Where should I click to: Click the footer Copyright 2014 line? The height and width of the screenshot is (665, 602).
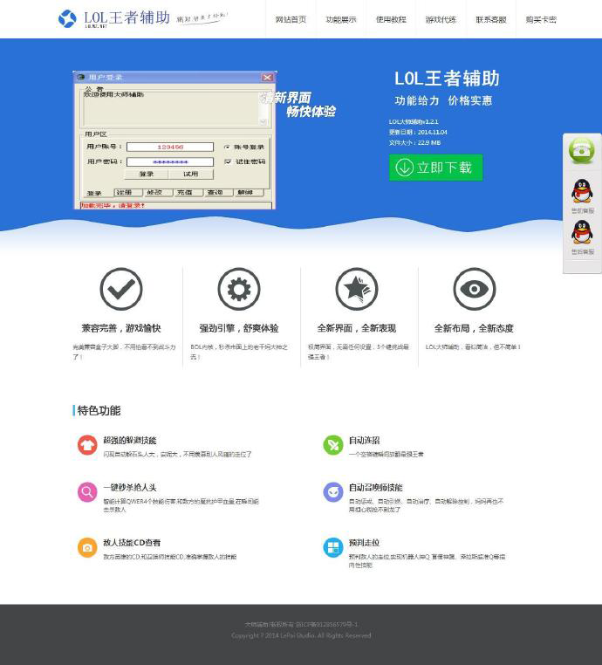[x=301, y=635]
